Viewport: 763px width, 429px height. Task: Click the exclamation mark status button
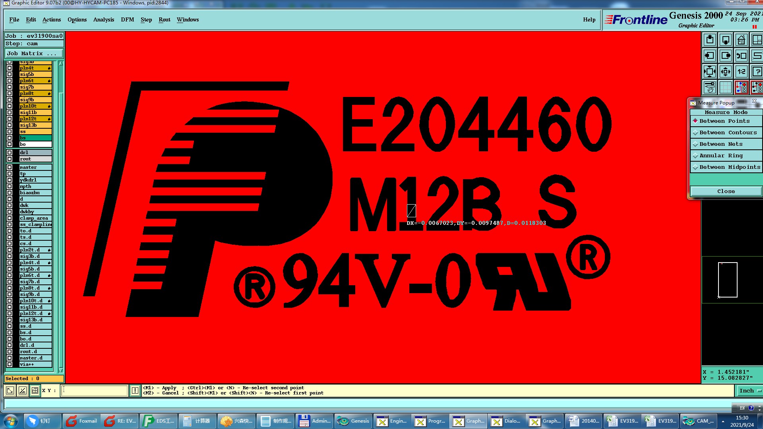click(135, 390)
